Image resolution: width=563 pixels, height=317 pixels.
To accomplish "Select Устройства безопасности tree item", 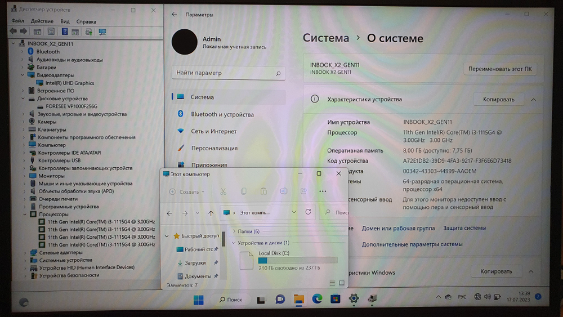I will coord(69,275).
